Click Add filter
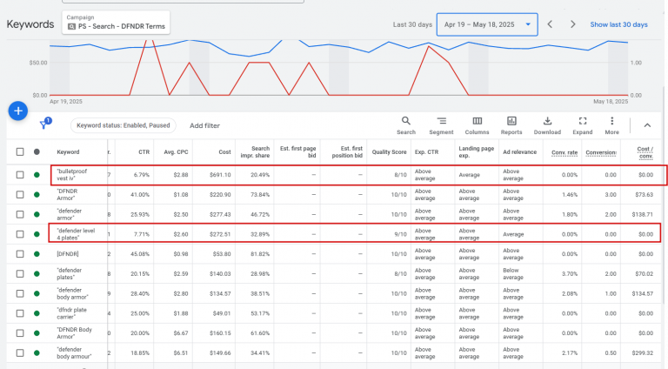This screenshot has width=668, height=369. (204, 125)
